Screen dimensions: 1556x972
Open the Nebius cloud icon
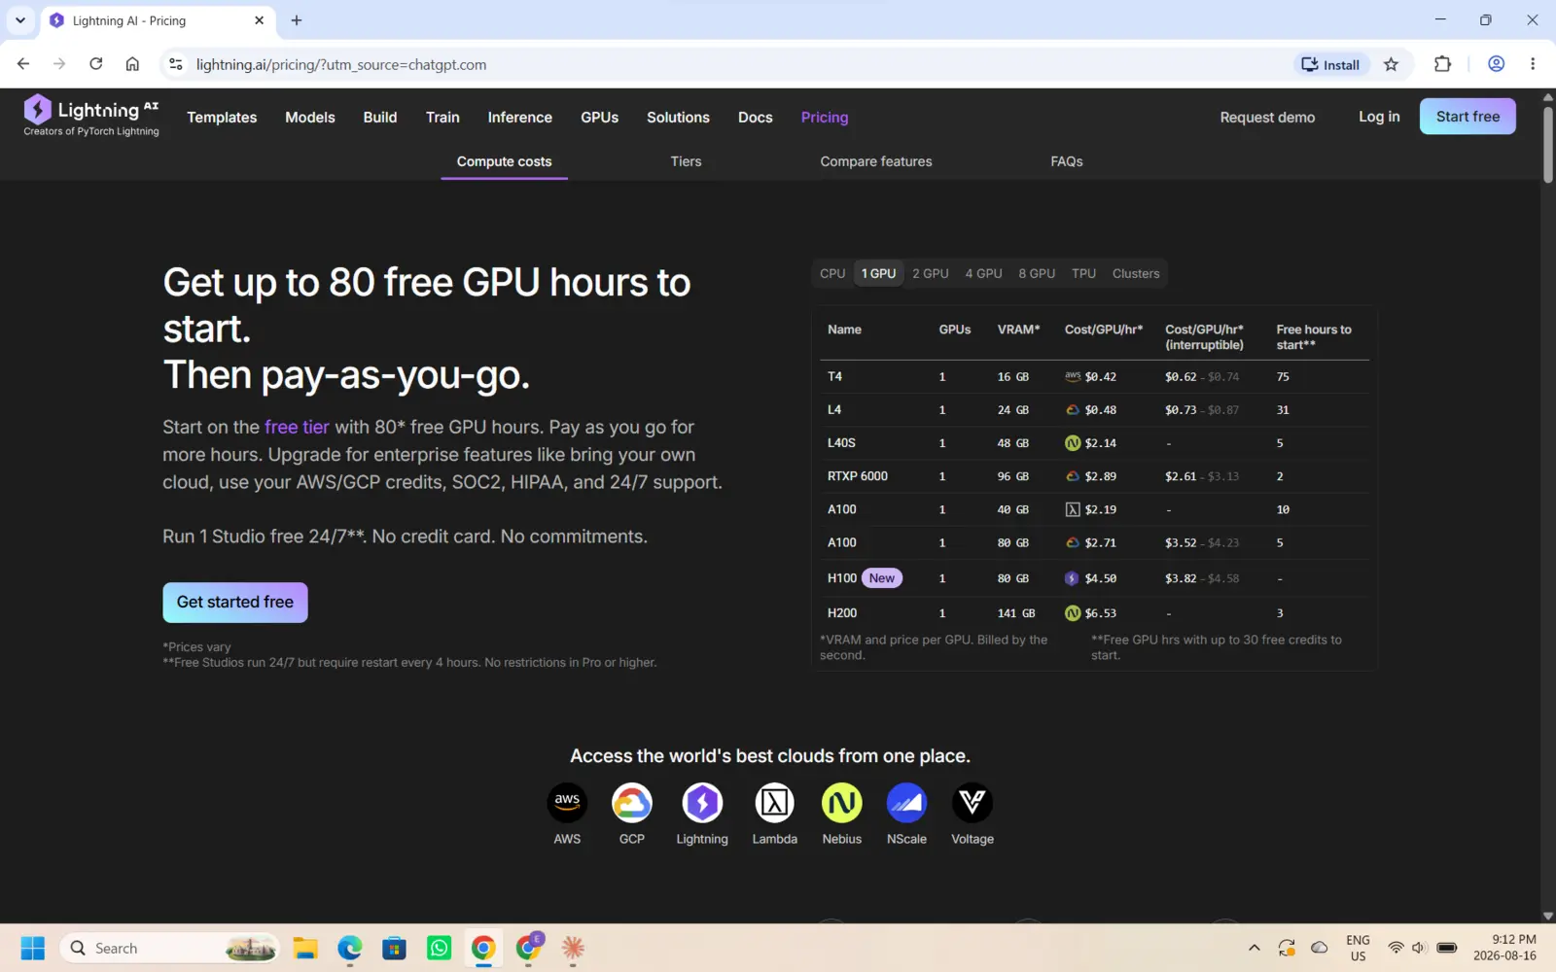[x=842, y=803]
